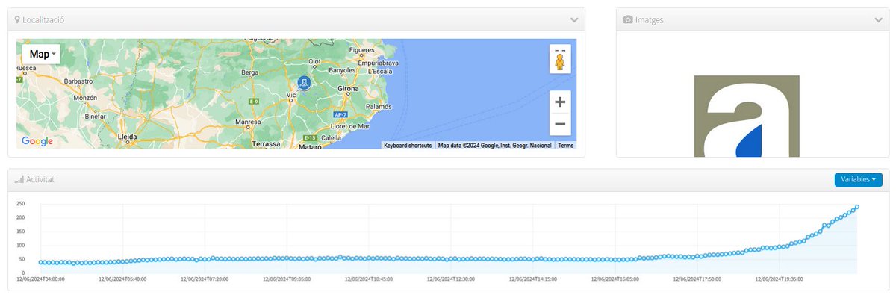
Task: Click the last data point on chart
Action: coord(857,207)
